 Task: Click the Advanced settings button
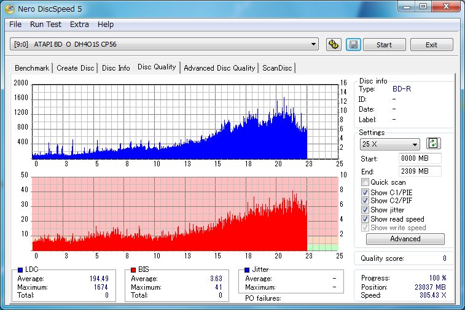pyautogui.click(x=405, y=239)
